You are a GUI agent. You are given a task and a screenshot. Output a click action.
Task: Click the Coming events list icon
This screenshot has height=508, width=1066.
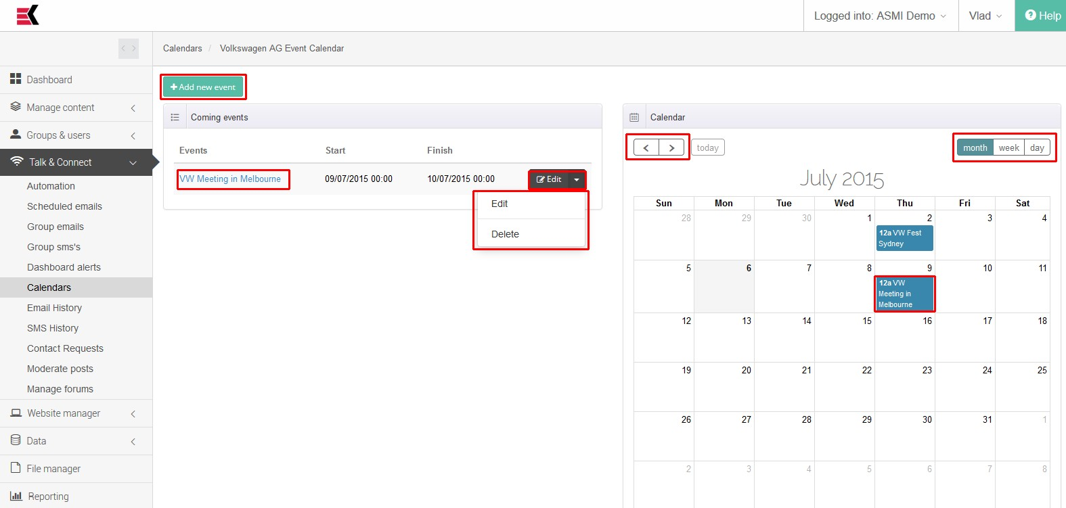pos(175,117)
